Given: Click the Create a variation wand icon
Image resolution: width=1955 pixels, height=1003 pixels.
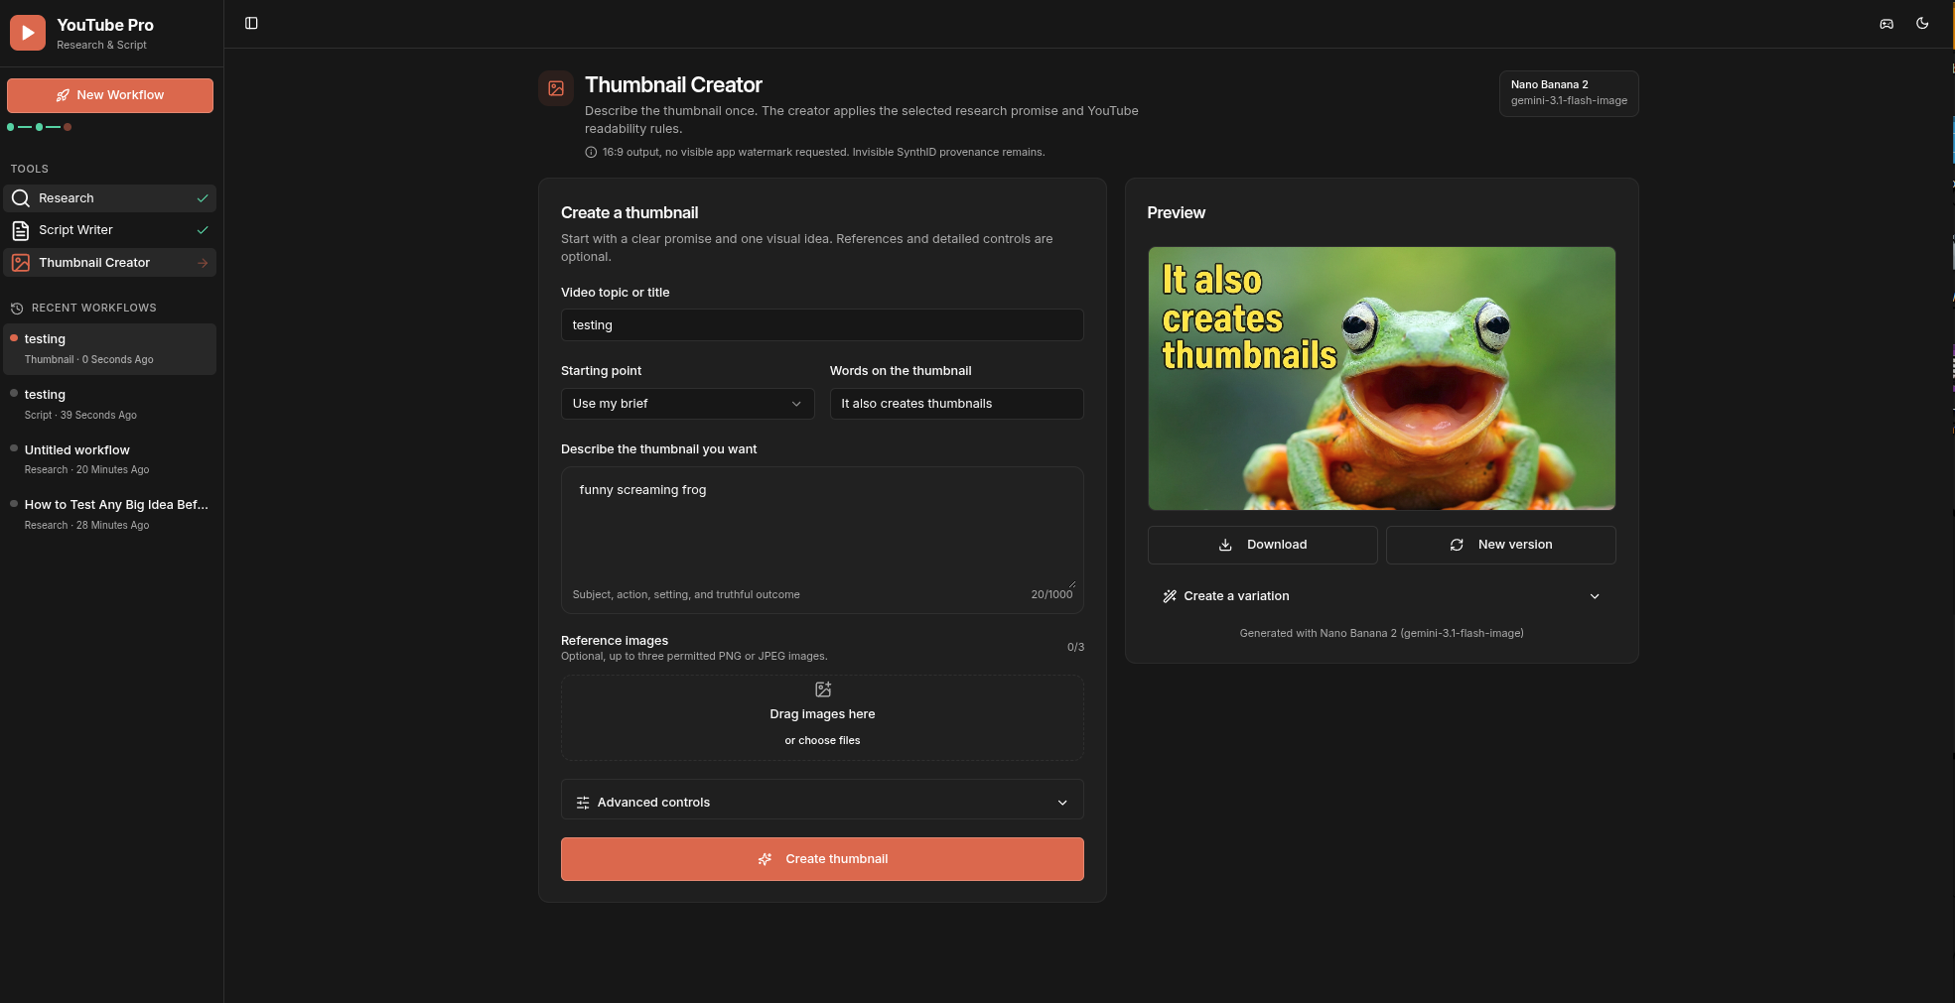Looking at the screenshot, I should (1170, 596).
